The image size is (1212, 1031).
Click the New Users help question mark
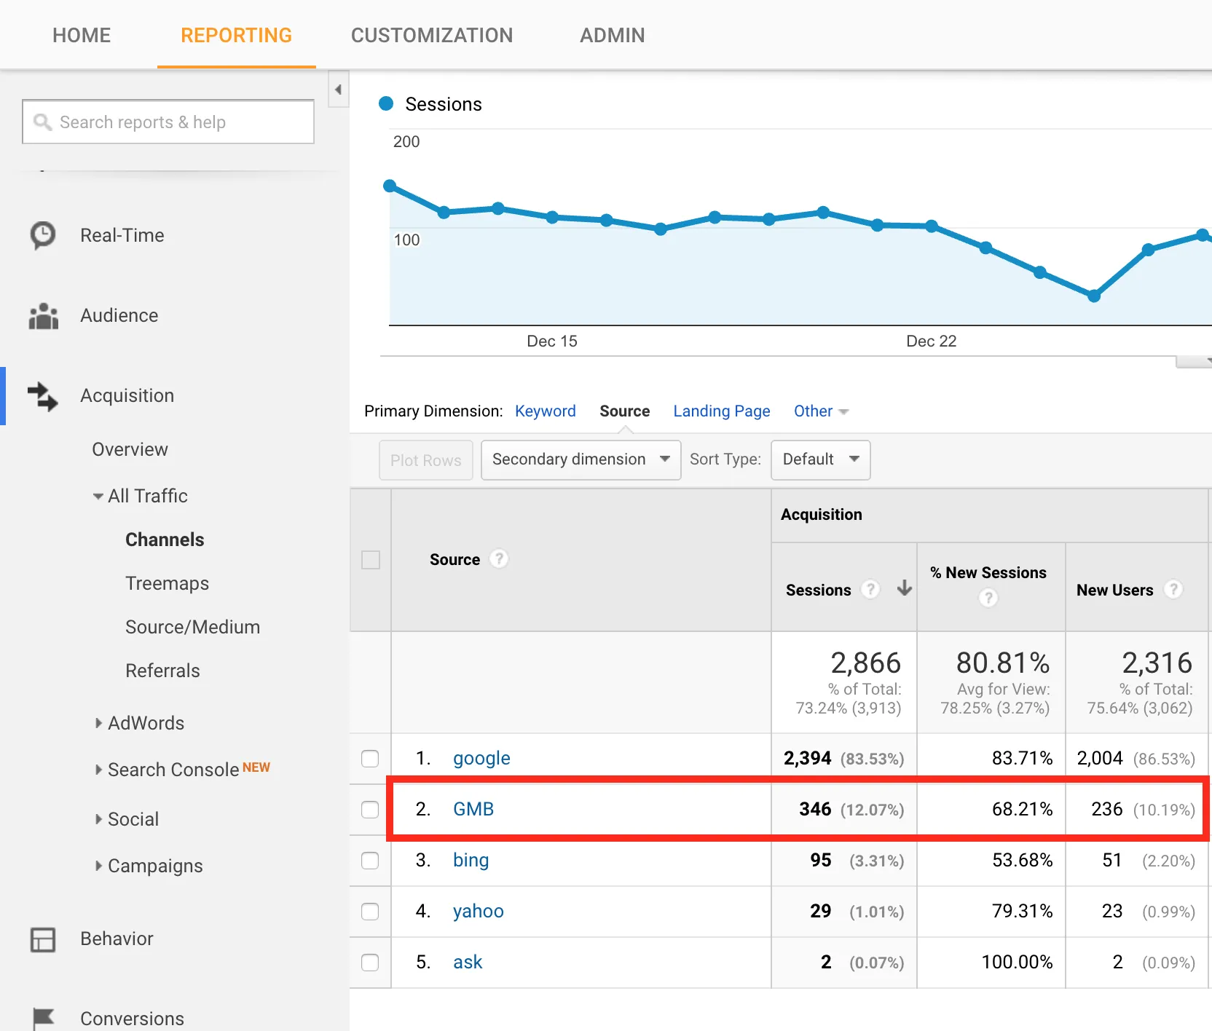point(1174,590)
